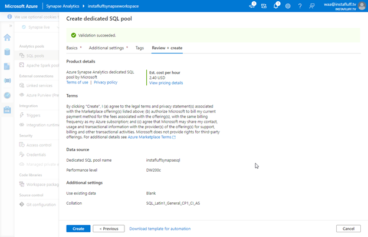Open Workspace packages menu item
The width and height of the screenshot is (368, 237).
coord(38,184)
